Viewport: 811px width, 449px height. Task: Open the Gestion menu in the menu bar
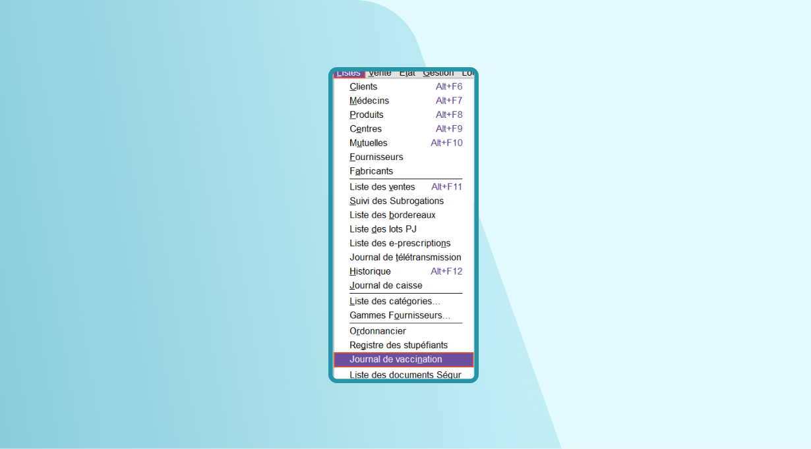438,73
